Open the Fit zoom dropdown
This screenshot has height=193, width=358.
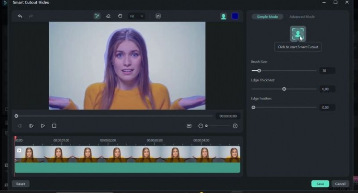[136, 16]
